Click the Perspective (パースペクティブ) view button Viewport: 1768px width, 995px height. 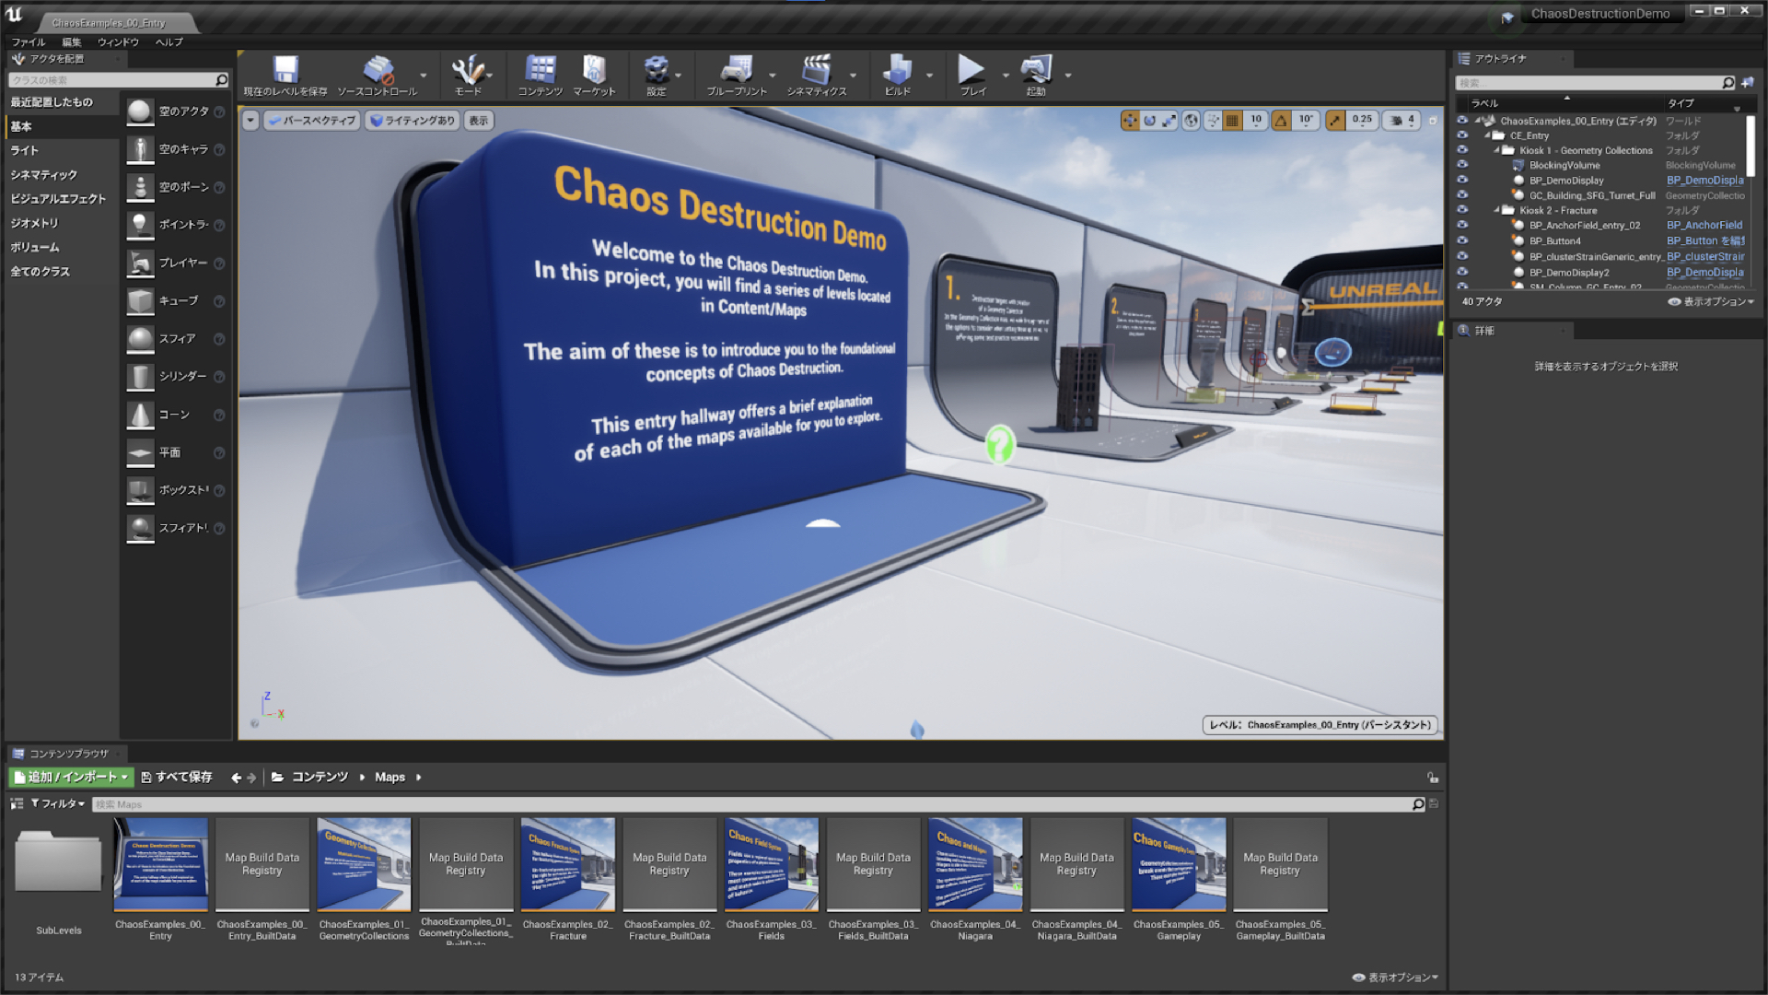pos(312,121)
